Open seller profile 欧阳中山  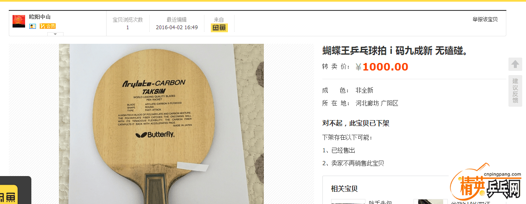[40, 17]
